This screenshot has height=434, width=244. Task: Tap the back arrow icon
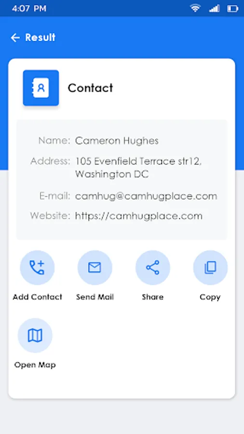tap(15, 37)
